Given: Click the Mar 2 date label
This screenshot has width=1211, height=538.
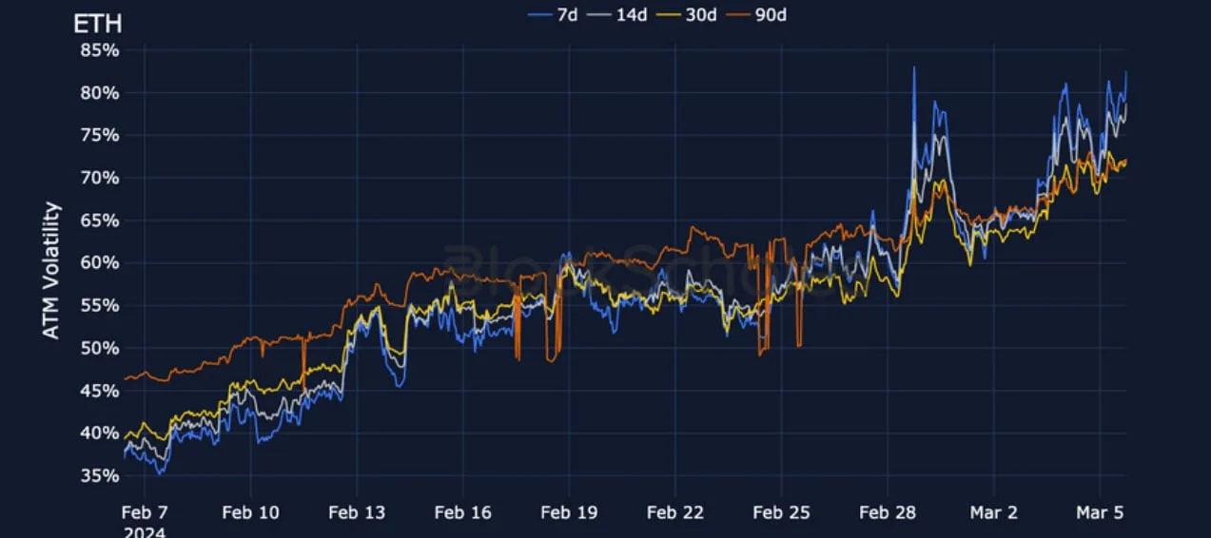Looking at the screenshot, I should point(993,512).
